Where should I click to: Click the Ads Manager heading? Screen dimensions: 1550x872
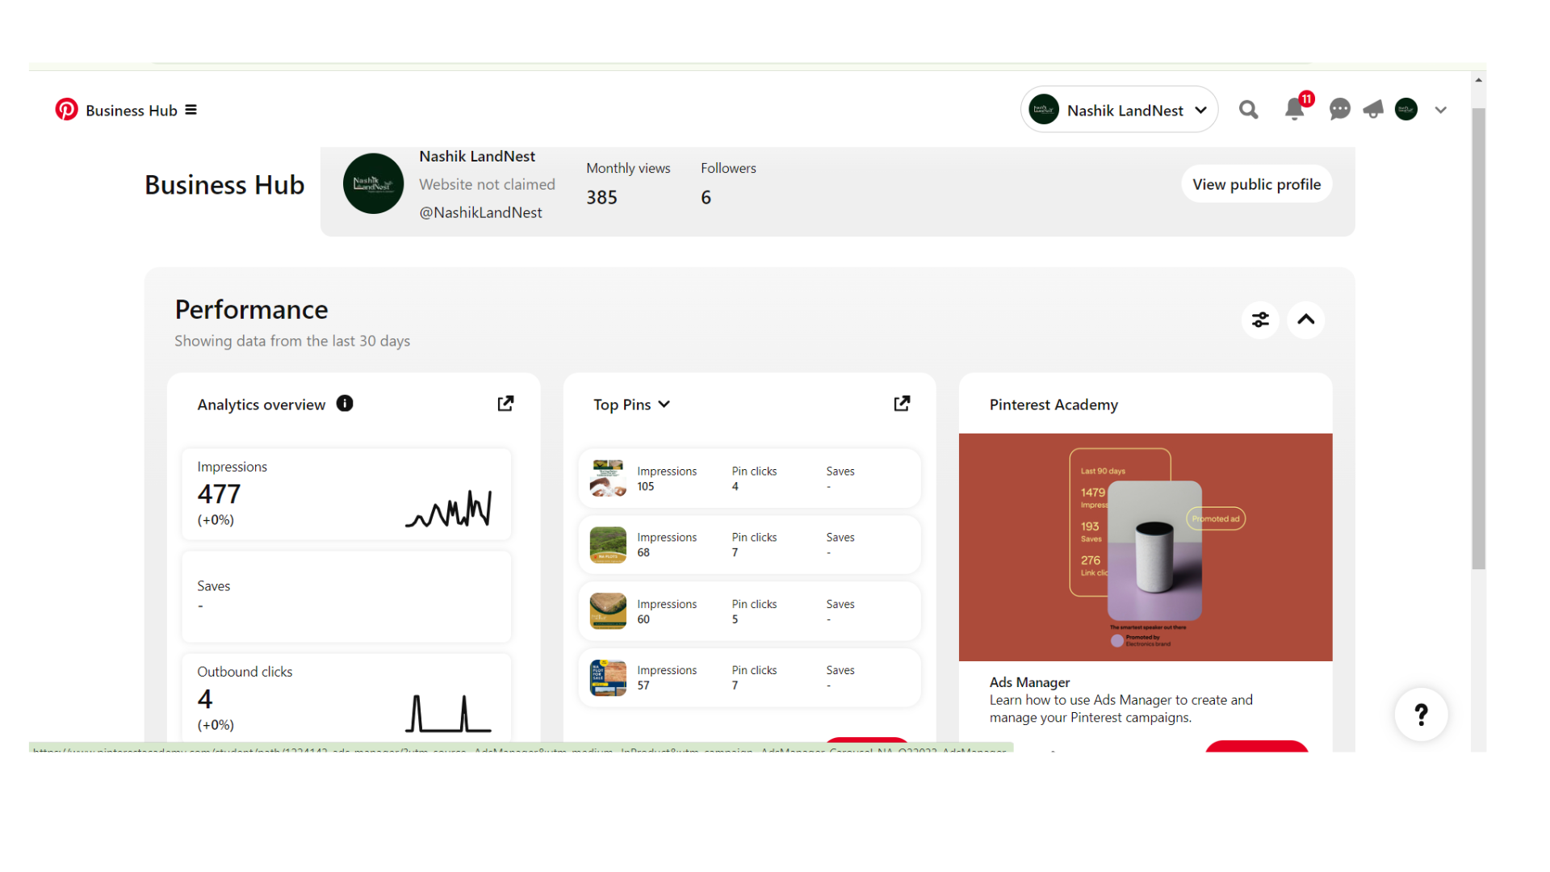coord(1029,682)
